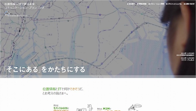Click the 「そこにある」をかたちにする hero headline
The width and height of the screenshot is (196, 111).
(45, 69)
